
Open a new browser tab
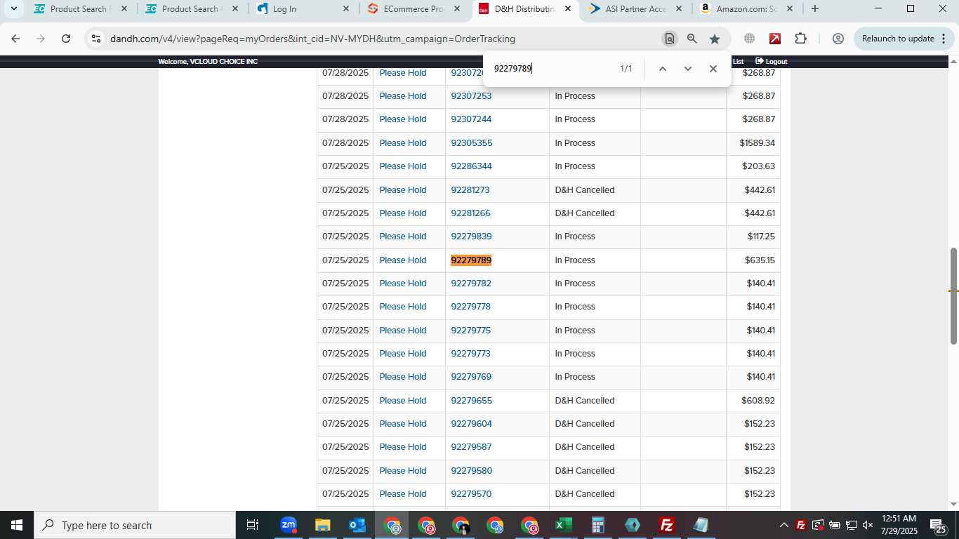click(814, 9)
